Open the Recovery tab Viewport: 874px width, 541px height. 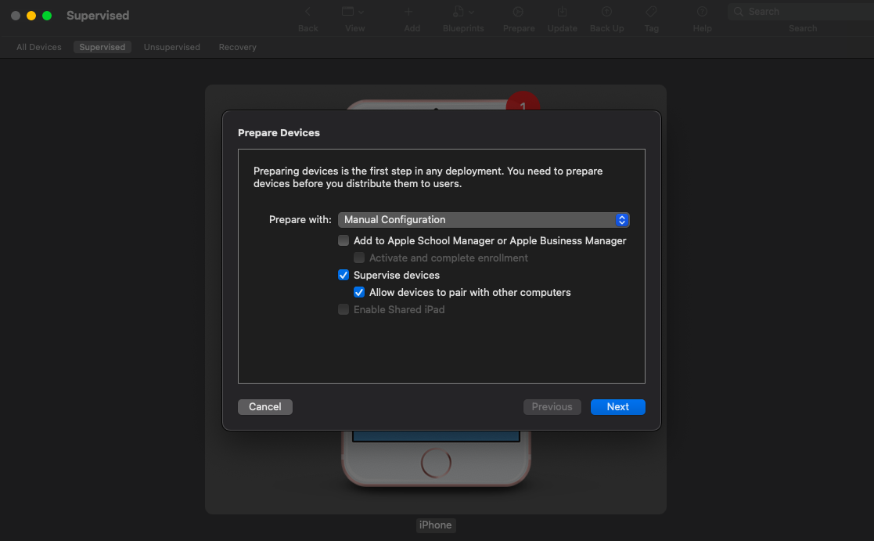click(237, 47)
